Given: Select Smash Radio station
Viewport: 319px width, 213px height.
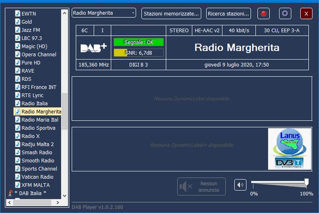Looking at the screenshot, I should (37, 152).
